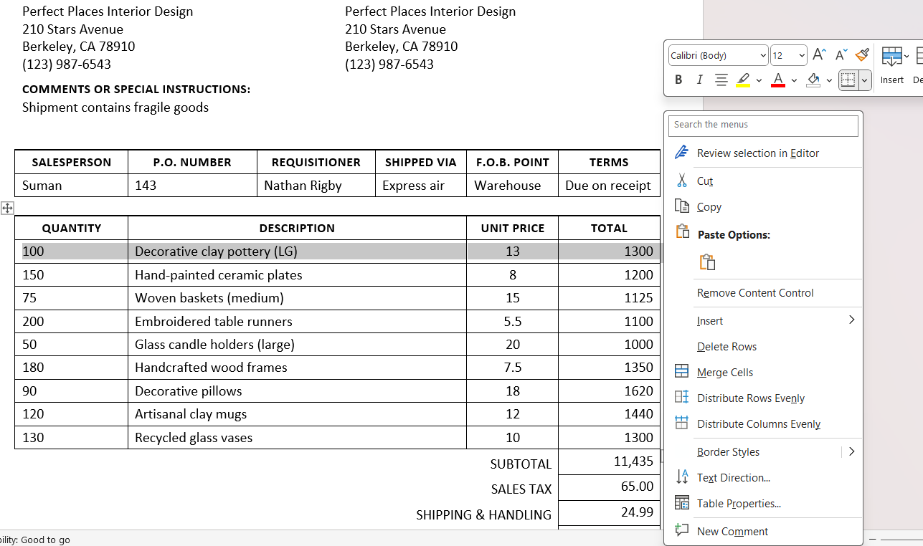Click the Insert label in mini toolbar
The height and width of the screenshot is (546, 923).
click(892, 80)
